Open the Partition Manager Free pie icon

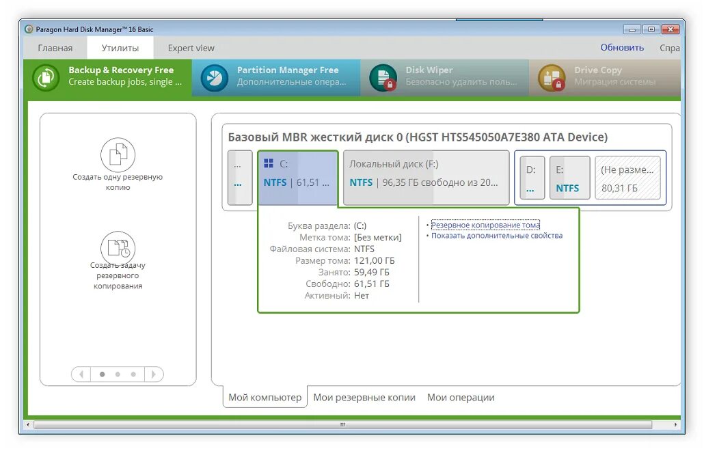[x=215, y=78]
